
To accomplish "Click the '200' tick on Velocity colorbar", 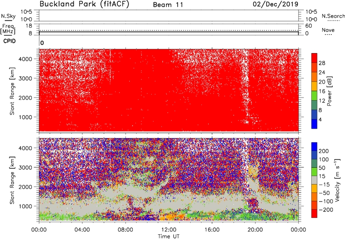I will pyautogui.click(x=324, y=151).
